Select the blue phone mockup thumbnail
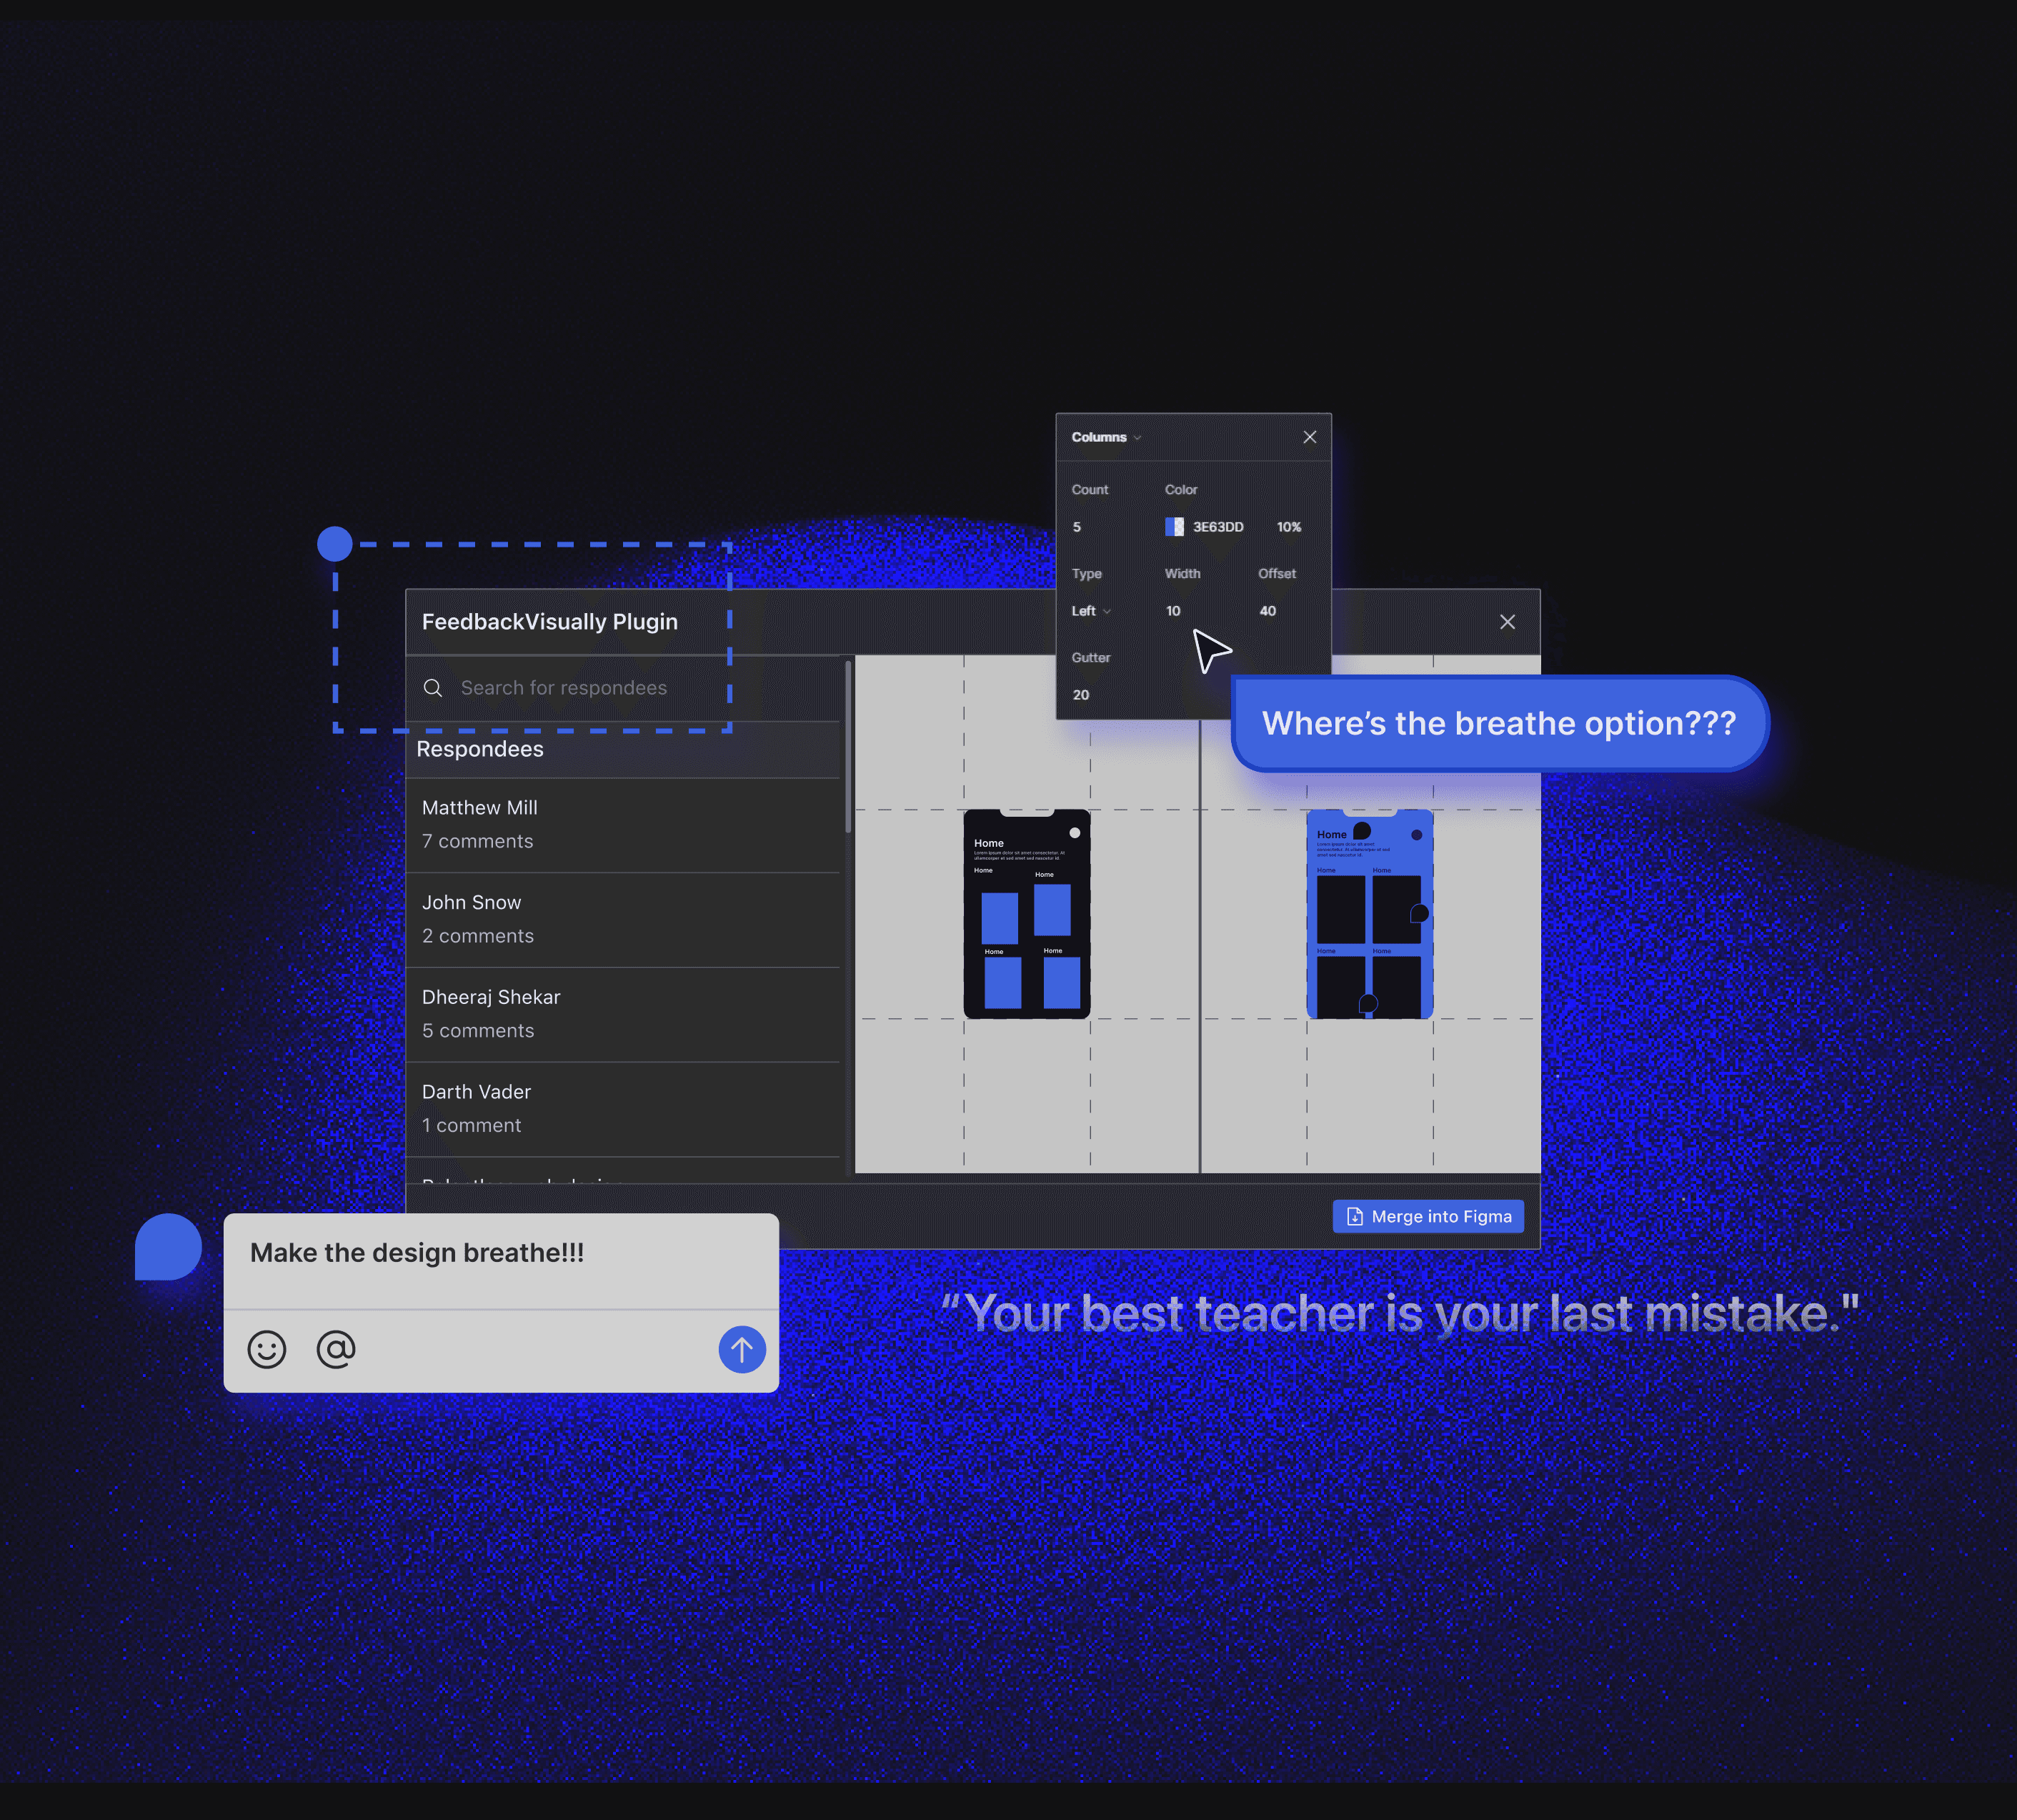Viewport: 2017px width, 1820px height. coord(1370,914)
